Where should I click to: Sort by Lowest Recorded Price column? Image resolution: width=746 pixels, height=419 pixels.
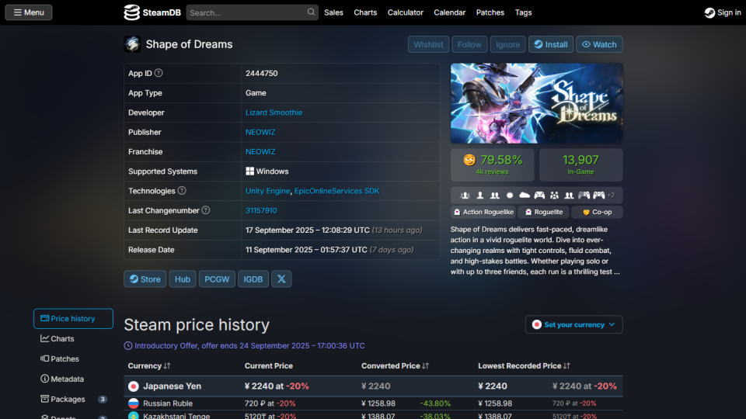[x=524, y=365]
